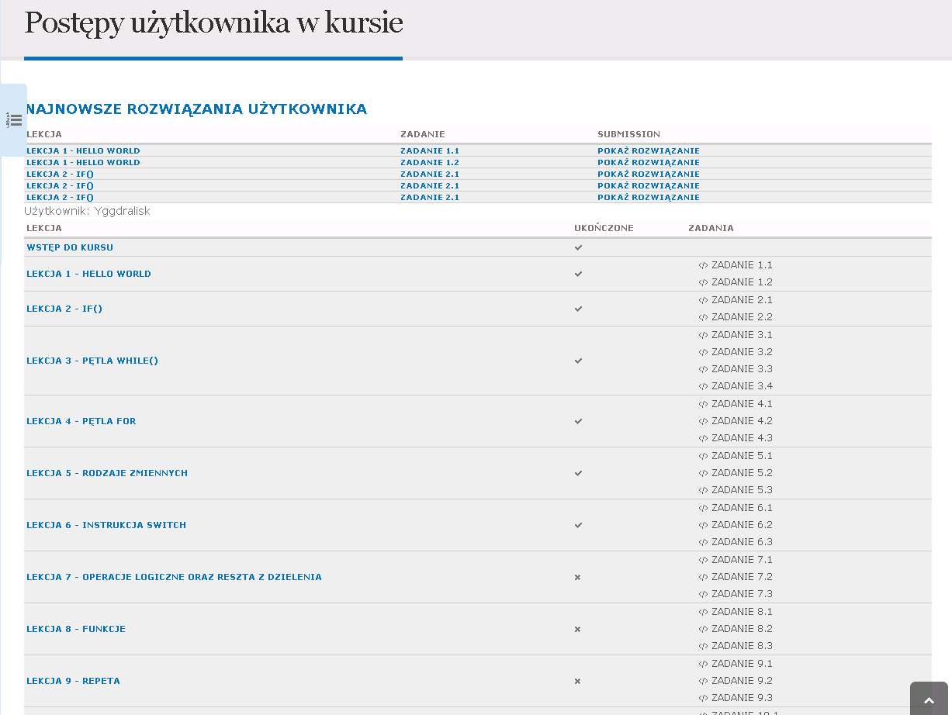The height and width of the screenshot is (715, 952).
Task: Open Zadanie 5.3 task entry
Action: [741, 490]
